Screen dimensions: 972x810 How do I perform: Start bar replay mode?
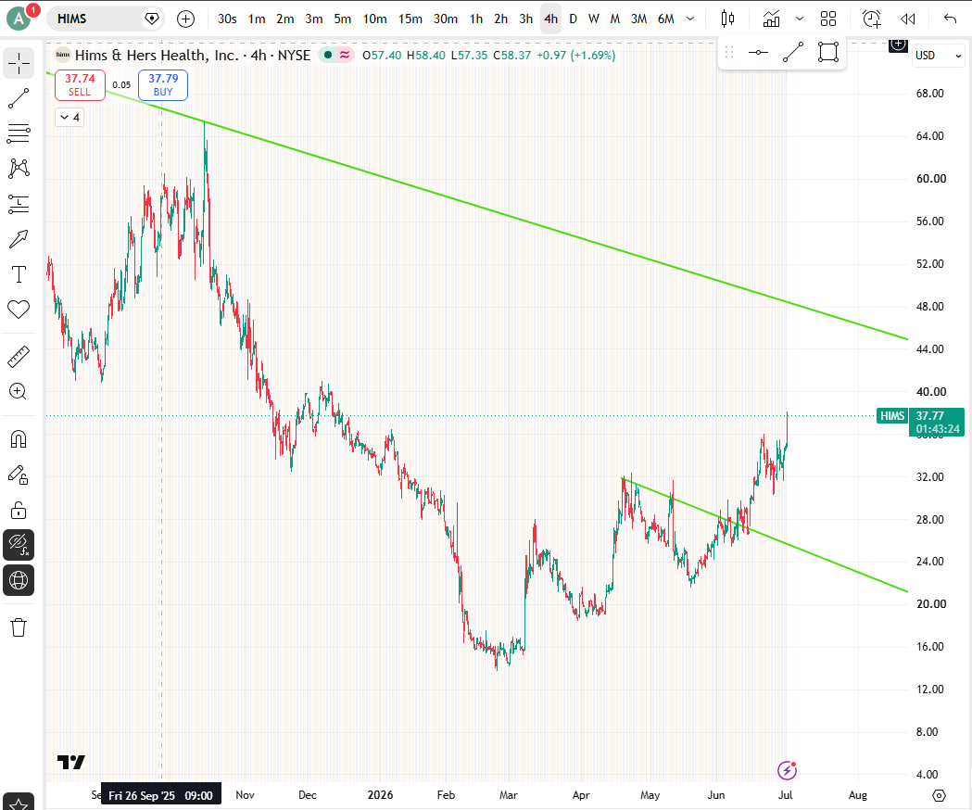point(907,19)
